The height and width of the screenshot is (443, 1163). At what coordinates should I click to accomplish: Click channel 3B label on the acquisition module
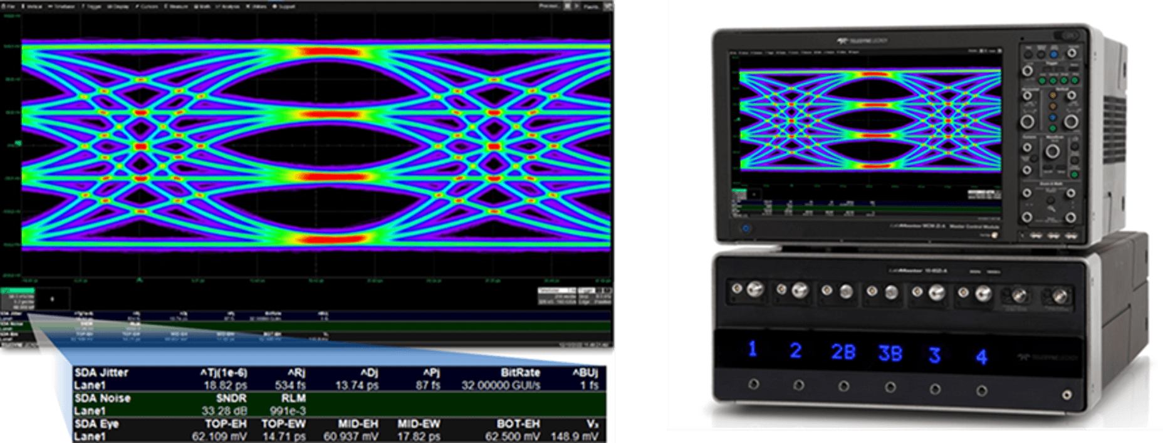890,353
